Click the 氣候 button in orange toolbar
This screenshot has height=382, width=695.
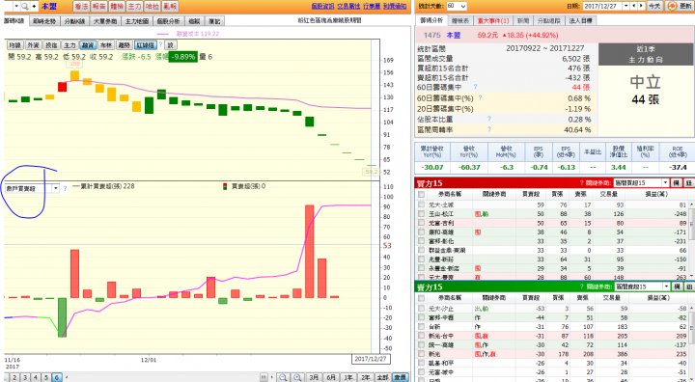click(x=170, y=6)
